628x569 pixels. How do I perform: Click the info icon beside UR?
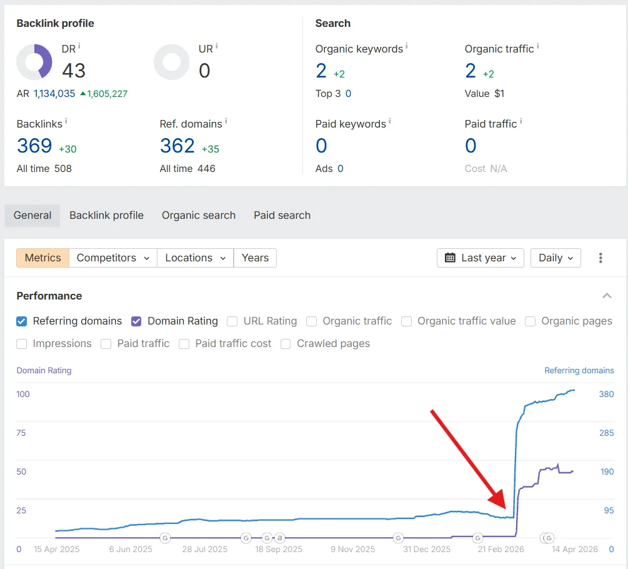coord(217,46)
